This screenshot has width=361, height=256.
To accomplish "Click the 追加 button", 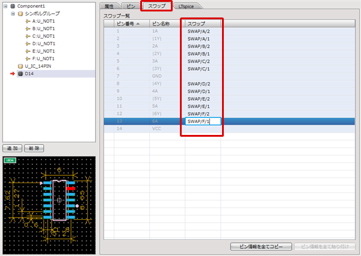I will [x=13, y=148].
